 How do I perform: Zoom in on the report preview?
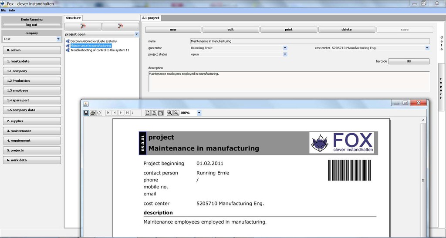169,113
